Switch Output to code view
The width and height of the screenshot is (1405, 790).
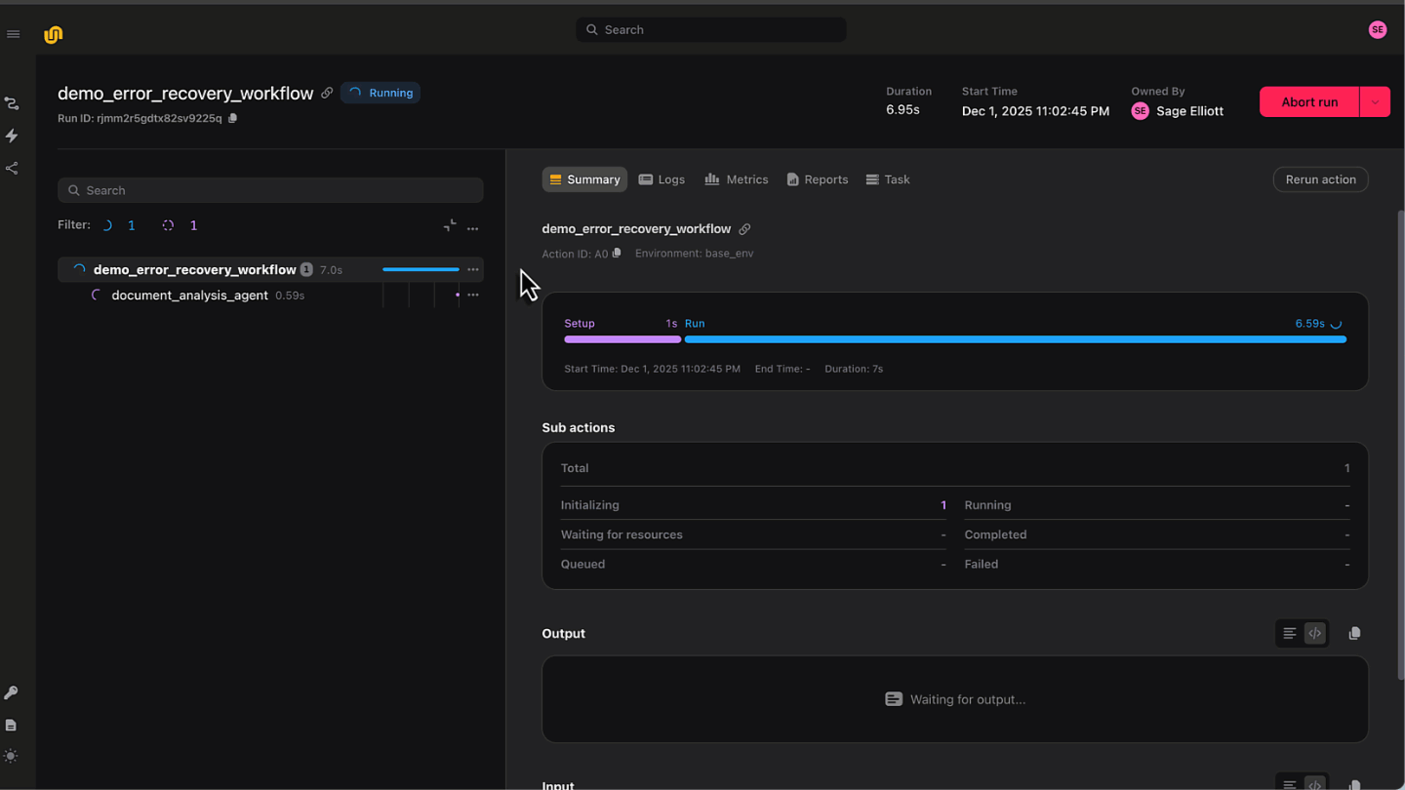pos(1314,634)
